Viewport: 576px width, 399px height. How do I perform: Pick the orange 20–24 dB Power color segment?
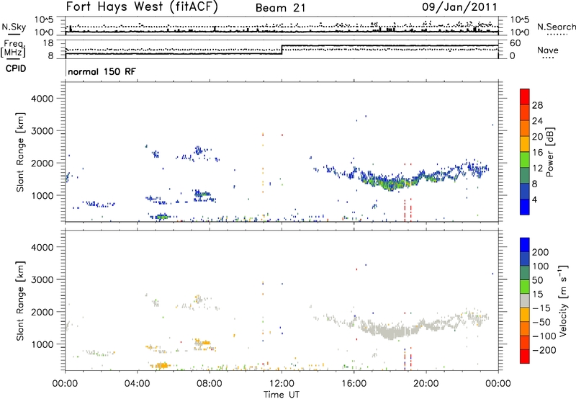pos(525,128)
